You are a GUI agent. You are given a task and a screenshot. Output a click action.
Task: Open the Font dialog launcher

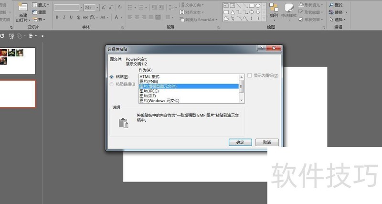pos(122,28)
